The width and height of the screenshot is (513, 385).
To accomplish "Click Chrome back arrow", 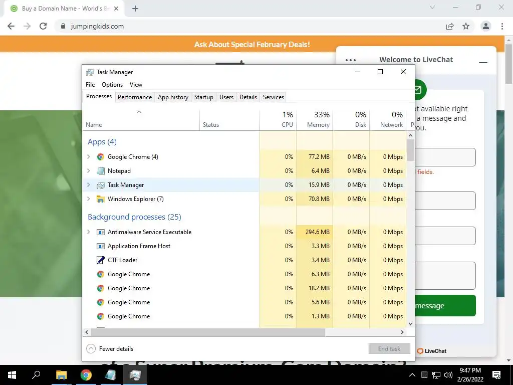I will click(x=11, y=26).
